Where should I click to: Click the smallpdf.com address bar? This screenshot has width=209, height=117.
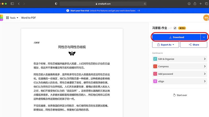tap(103, 4)
